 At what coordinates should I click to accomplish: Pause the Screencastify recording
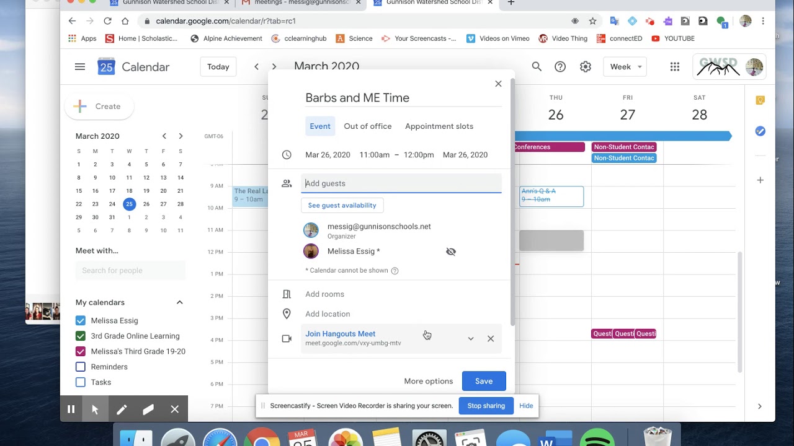coord(71,409)
